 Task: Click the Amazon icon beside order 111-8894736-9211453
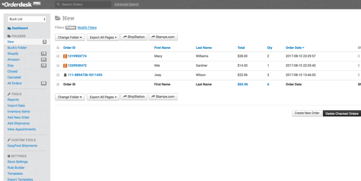(x=65, y=75)
